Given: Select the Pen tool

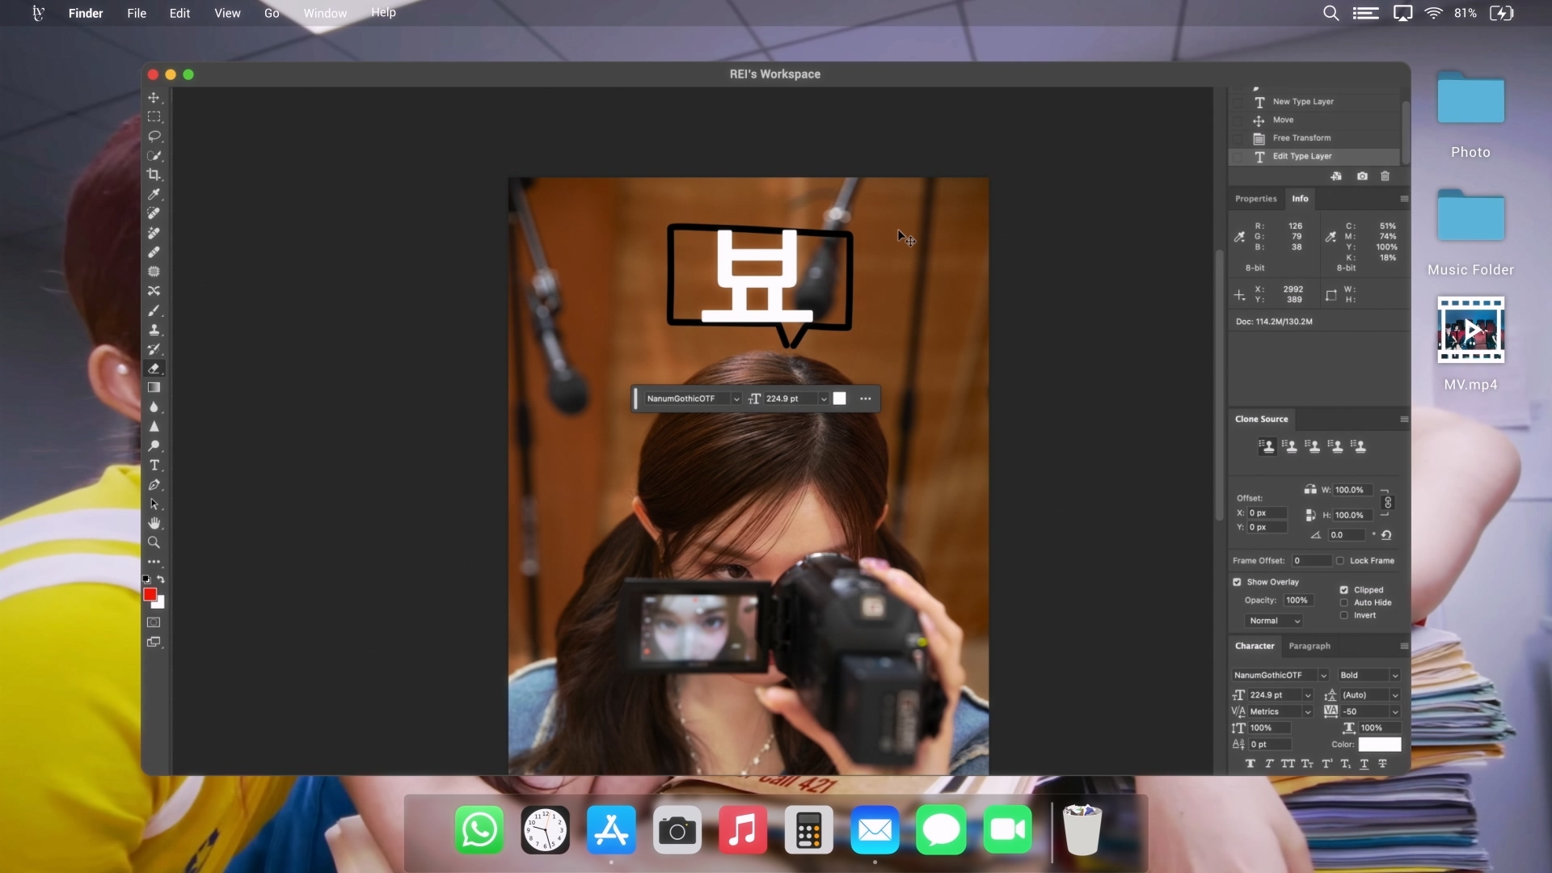Looking at the screenshot, I should pos(154,485).
